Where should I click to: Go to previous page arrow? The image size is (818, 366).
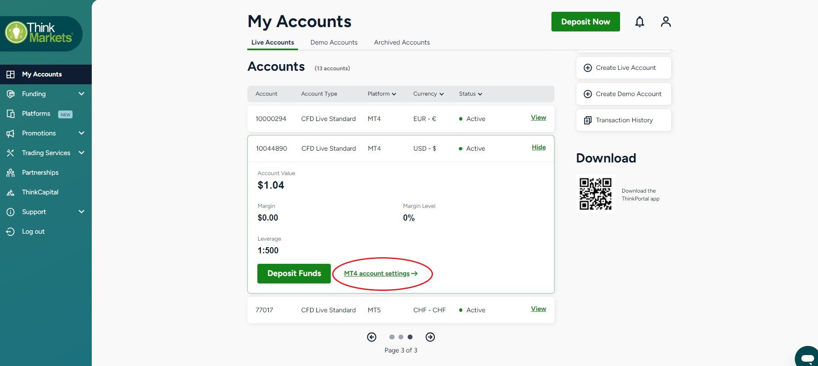(371, 337)
